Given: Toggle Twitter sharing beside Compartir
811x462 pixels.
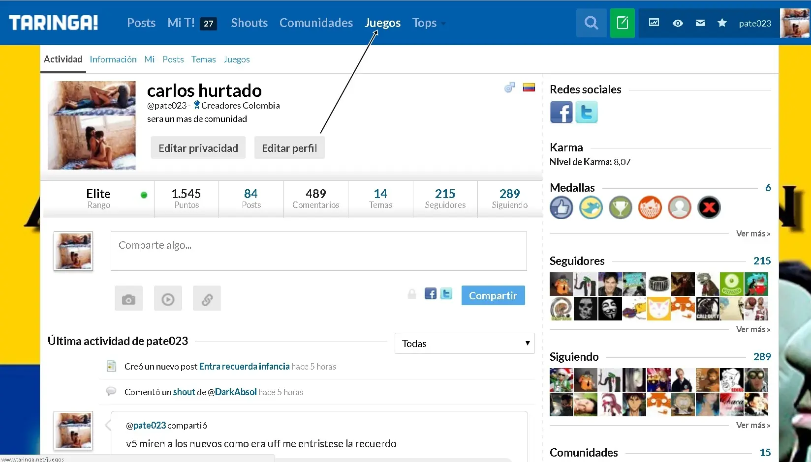Looking at the screenshot, I should 446,294.
